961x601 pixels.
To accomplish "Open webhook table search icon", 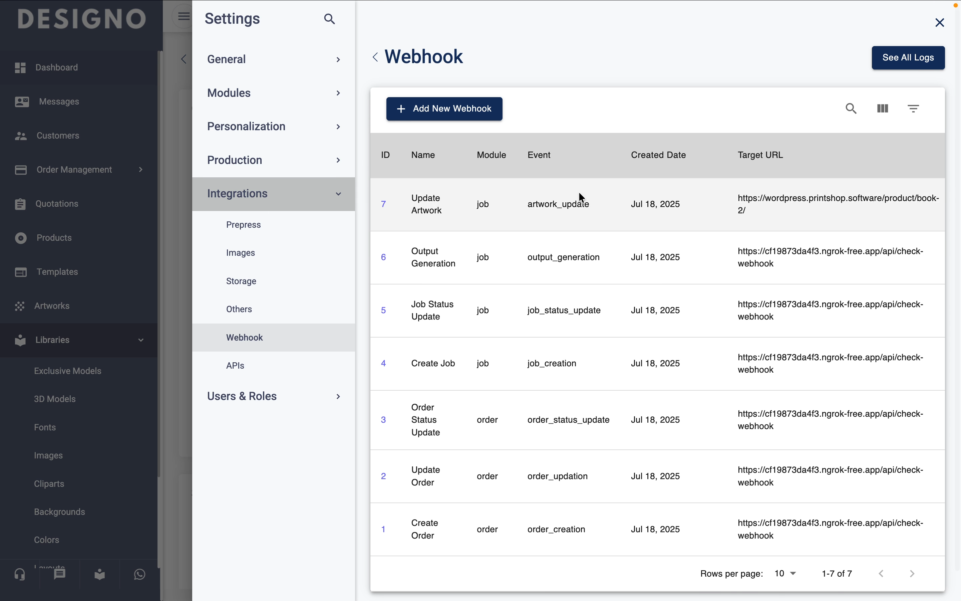I will 851,109.
